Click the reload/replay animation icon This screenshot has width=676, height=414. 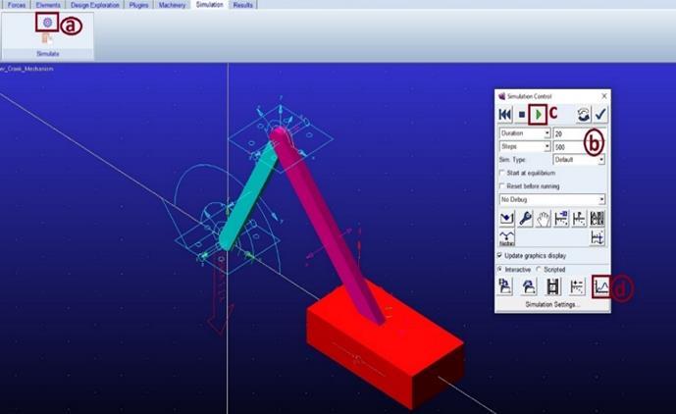tap(584, 115)
